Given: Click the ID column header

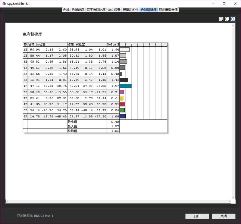Looking at the screenshot, I should coord(25,44).
